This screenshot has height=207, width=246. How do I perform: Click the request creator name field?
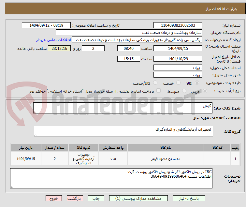[137, 40]
